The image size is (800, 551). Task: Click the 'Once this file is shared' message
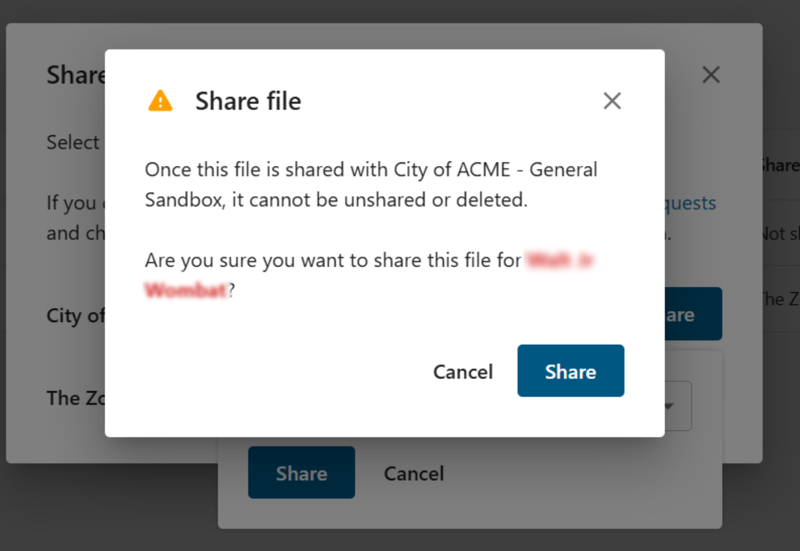pyautogui.click(x=371, y=184)
